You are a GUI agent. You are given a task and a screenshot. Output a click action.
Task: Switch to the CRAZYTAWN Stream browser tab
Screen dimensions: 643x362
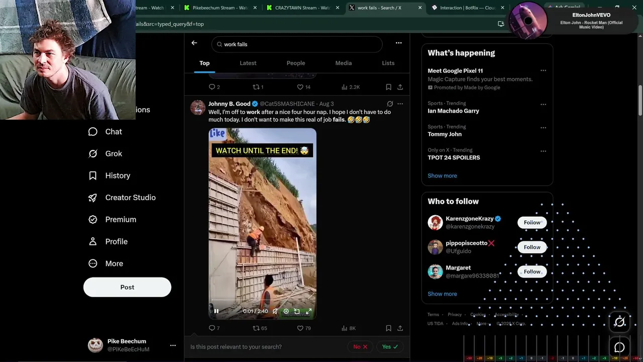302,8
